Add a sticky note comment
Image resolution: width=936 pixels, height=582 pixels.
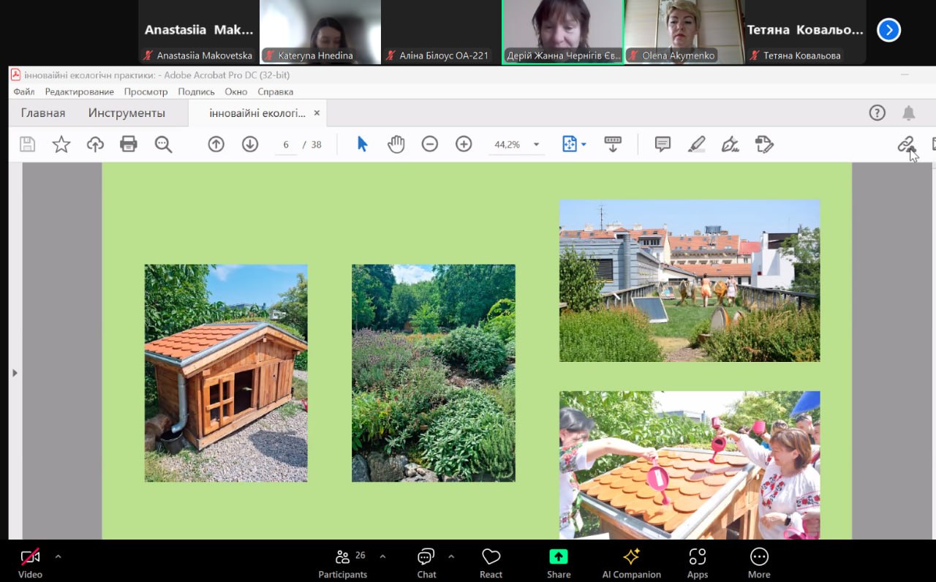pos(663,144)
